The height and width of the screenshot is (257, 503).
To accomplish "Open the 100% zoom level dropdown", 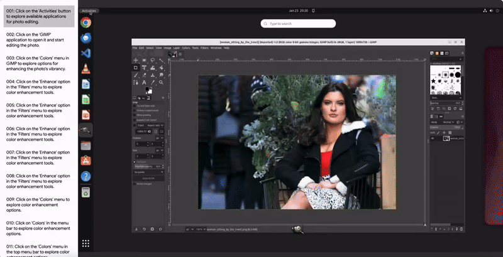I will [201, 229].
